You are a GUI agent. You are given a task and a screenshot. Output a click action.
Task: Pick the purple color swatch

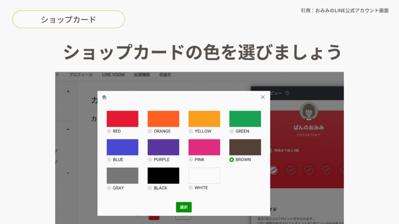point(163,147)
